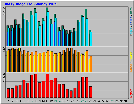This screenshot has height=104, width=134.
Task: Click day label 31 on the x-axis
Action: (126, 101)
